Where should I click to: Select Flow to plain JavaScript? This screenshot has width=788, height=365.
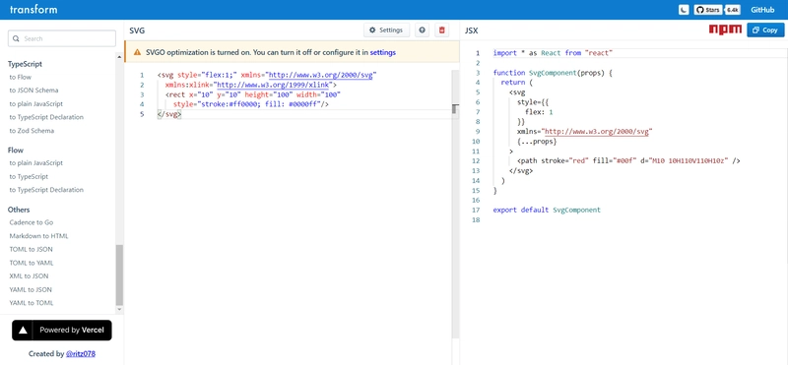(x=36, y=162)
